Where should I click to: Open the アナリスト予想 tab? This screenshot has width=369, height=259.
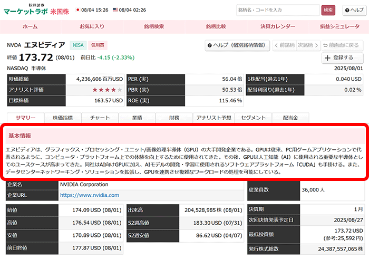click(x=212, y=118)
